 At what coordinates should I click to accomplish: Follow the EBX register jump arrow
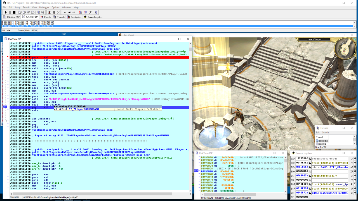coord(310,163)
